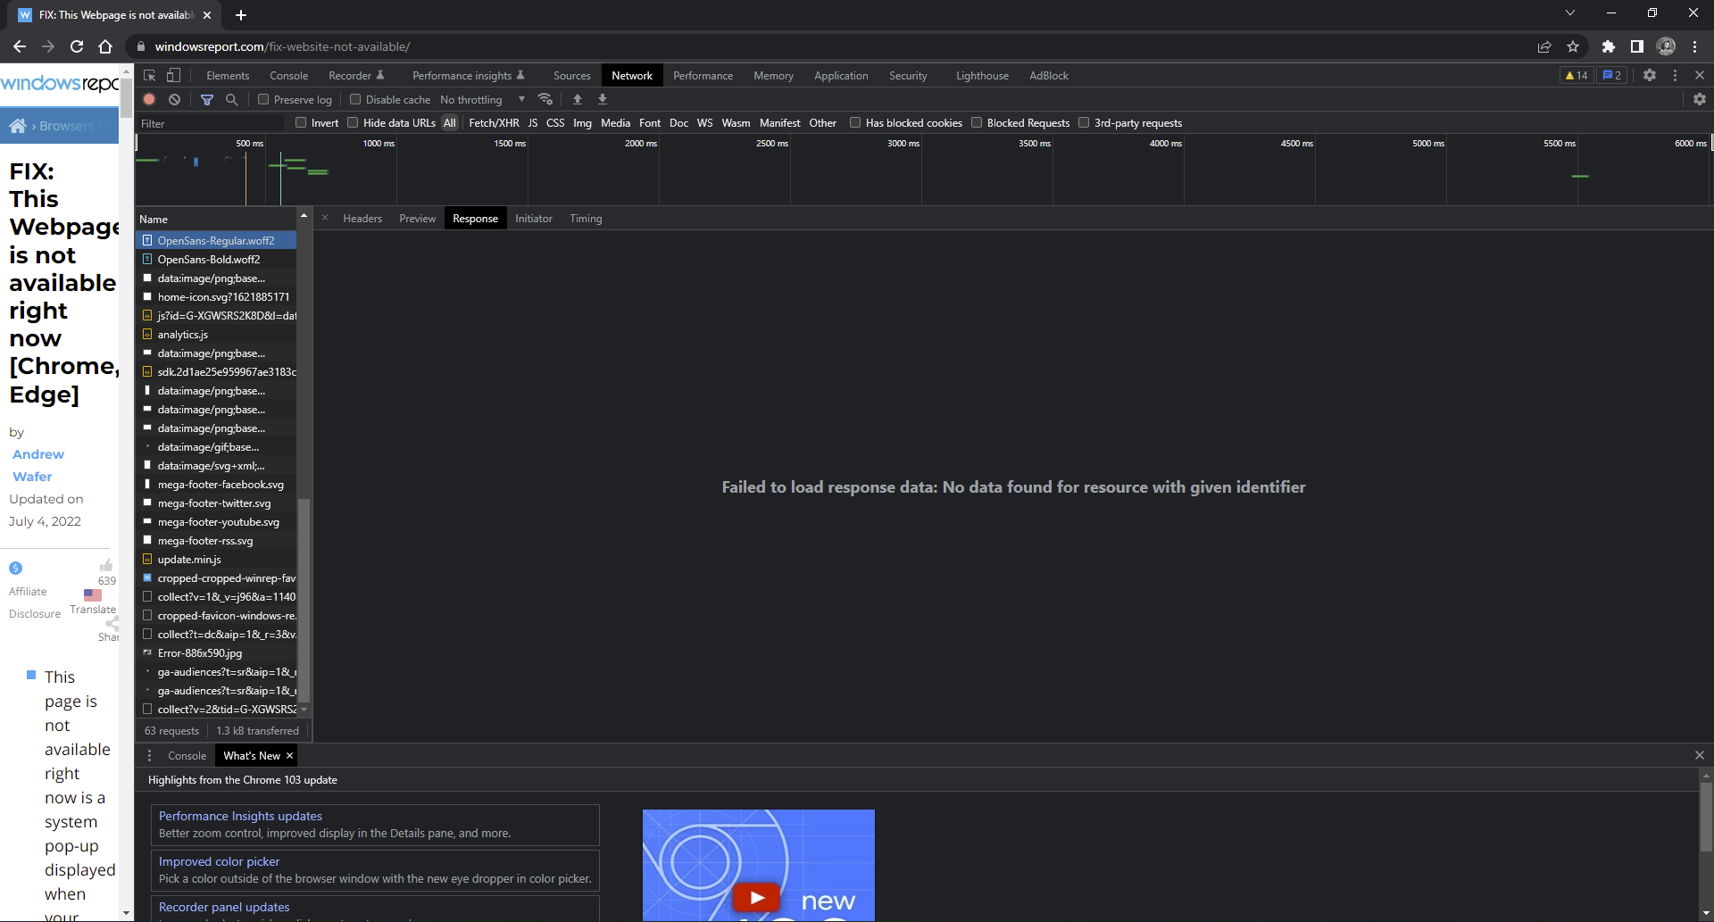Open Chrome three-dot menu
Viewport: 1714px width, 922px height.
tap(1694, 46)
